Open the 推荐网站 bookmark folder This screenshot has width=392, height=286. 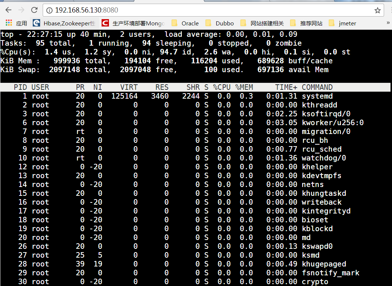307,23
